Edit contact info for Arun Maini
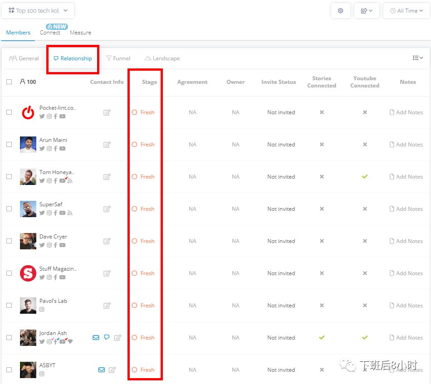 [107, 145]
